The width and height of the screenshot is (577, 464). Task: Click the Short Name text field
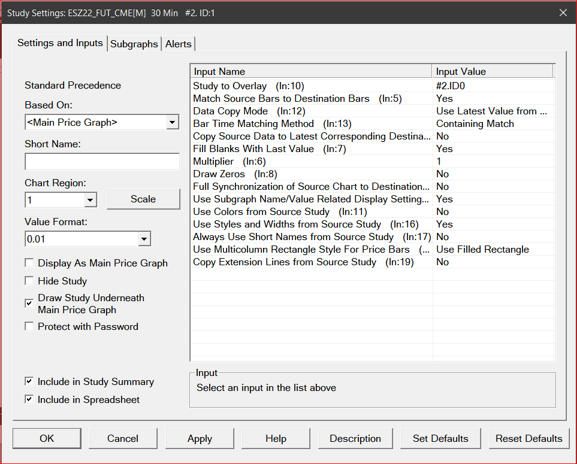pyautogui.click(x=102, y=162)
